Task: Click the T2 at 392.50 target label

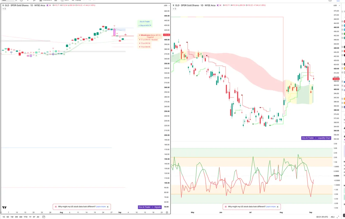Action: (x=145, y=43)
